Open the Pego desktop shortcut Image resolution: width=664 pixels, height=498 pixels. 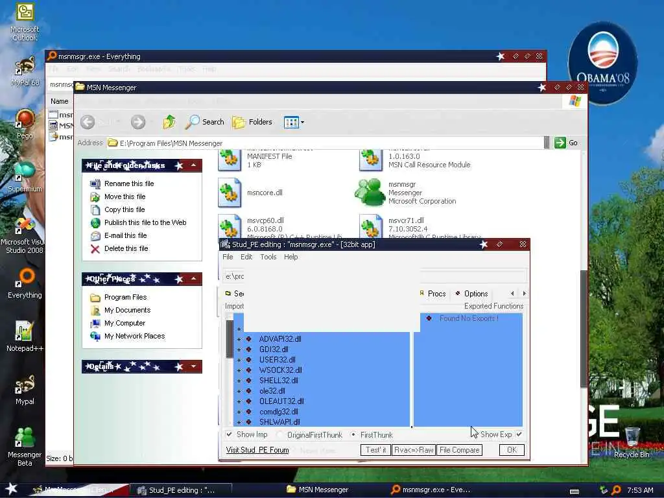(x=25, y=124)
